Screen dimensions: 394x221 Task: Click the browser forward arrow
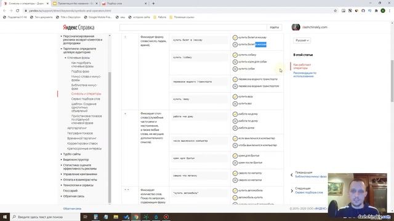pos(11,11)
